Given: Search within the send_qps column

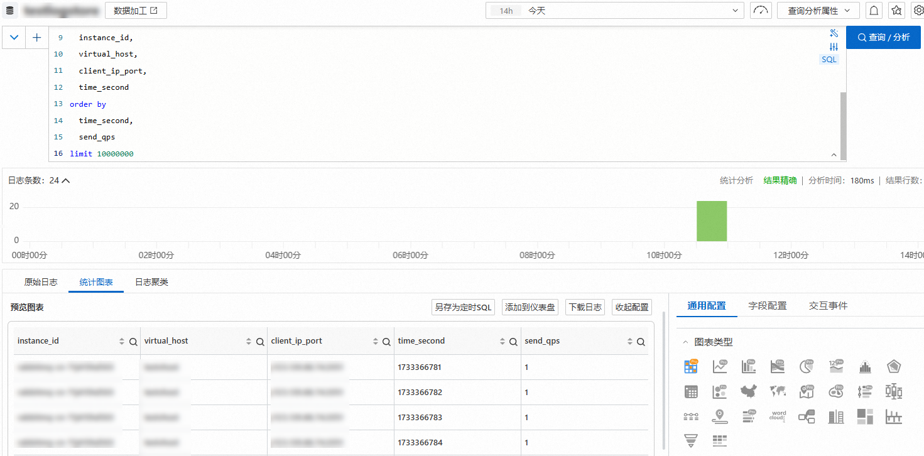Looking at the screenshot, I should tap(641, 342).
